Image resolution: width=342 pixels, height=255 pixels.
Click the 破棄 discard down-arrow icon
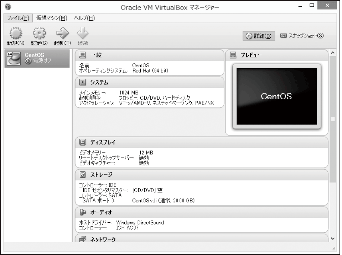(83, 33)
